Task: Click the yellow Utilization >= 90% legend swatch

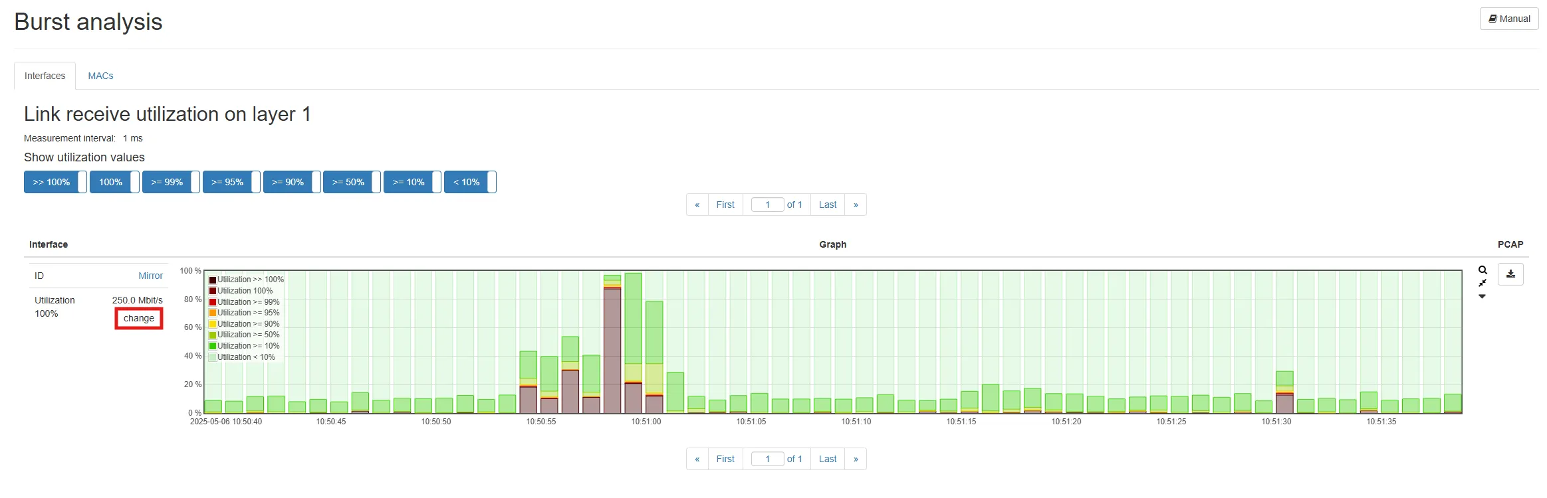Action: 213,324
